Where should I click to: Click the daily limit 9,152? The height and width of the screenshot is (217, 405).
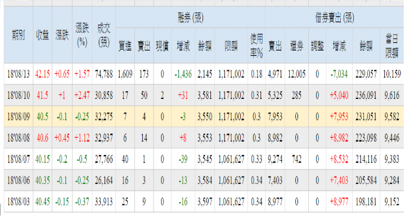(x=392, y=201)
